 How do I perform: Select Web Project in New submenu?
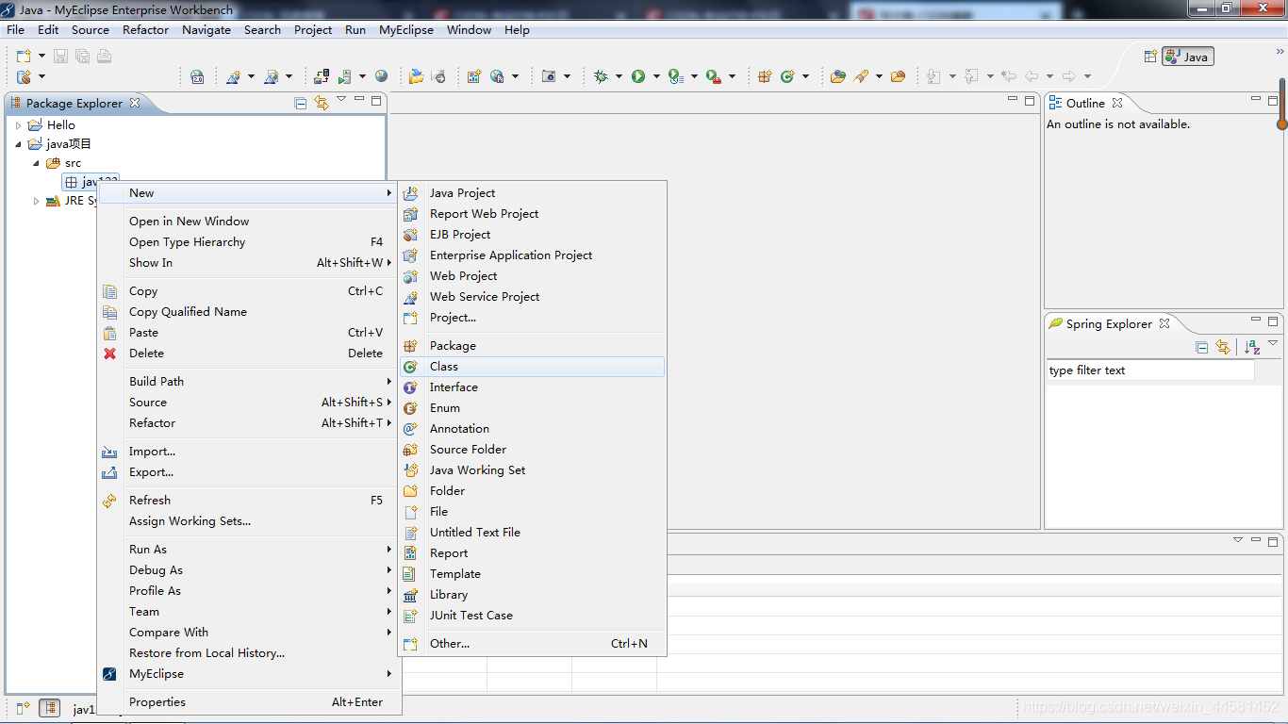(533, 276)
